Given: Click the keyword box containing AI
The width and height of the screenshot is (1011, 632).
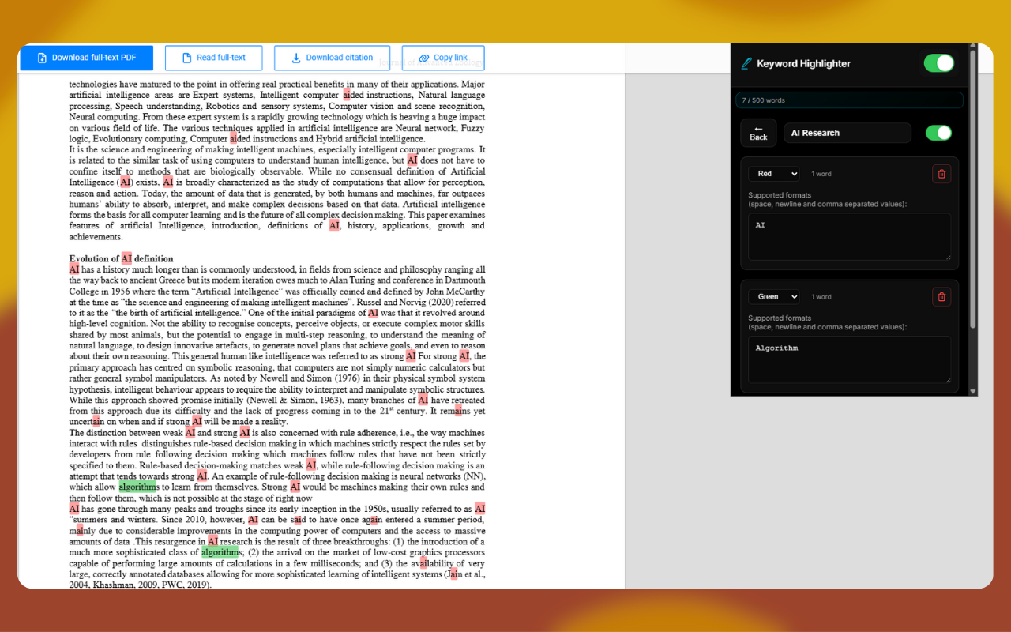Looking at the screenshot, I should click(850, 237).
